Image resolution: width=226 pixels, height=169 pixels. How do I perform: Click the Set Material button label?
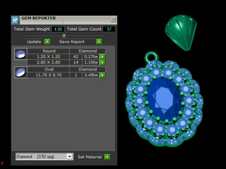(89, 157)
